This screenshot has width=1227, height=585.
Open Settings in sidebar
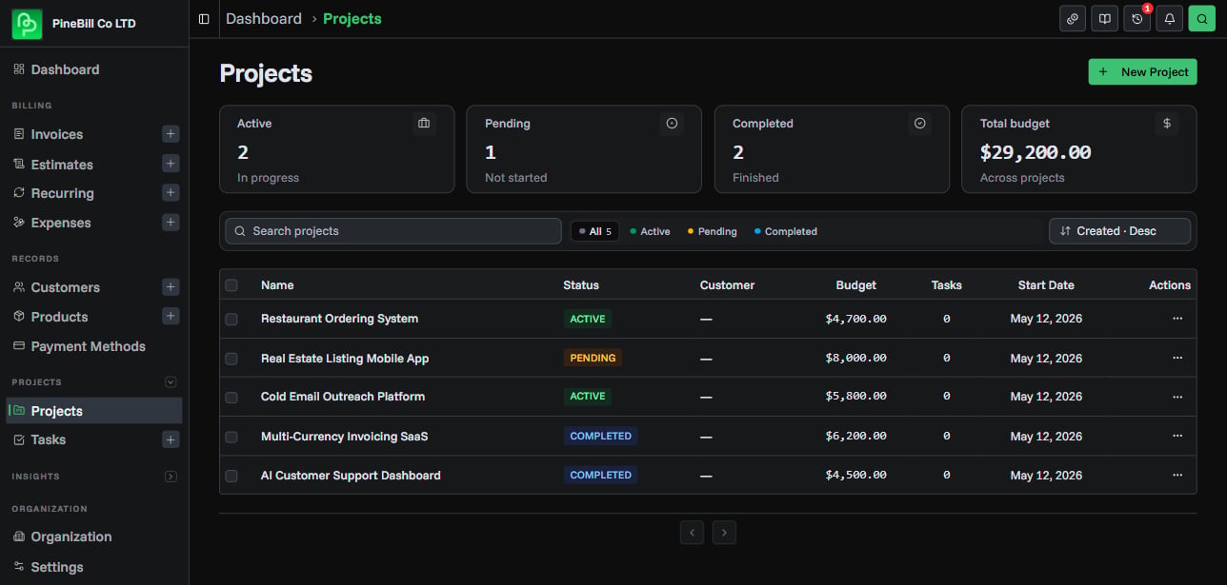click(56, 567)
